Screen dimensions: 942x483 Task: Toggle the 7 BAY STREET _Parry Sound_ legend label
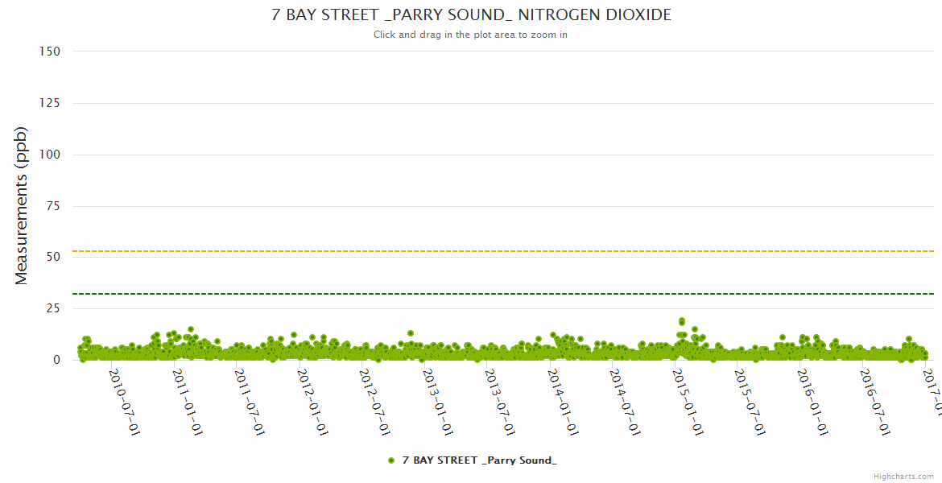[479, 460]
